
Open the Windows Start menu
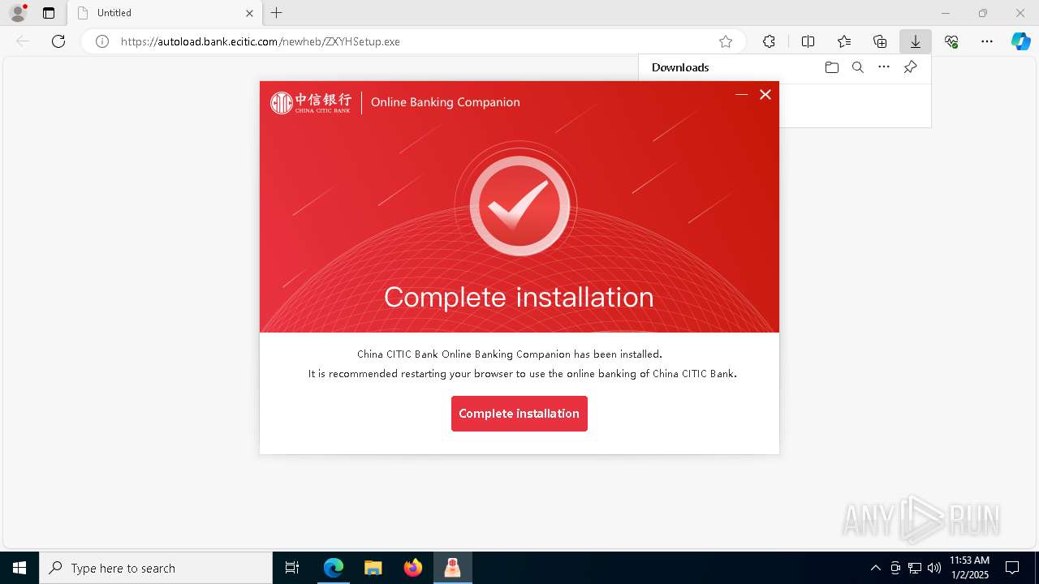point(19,568)
